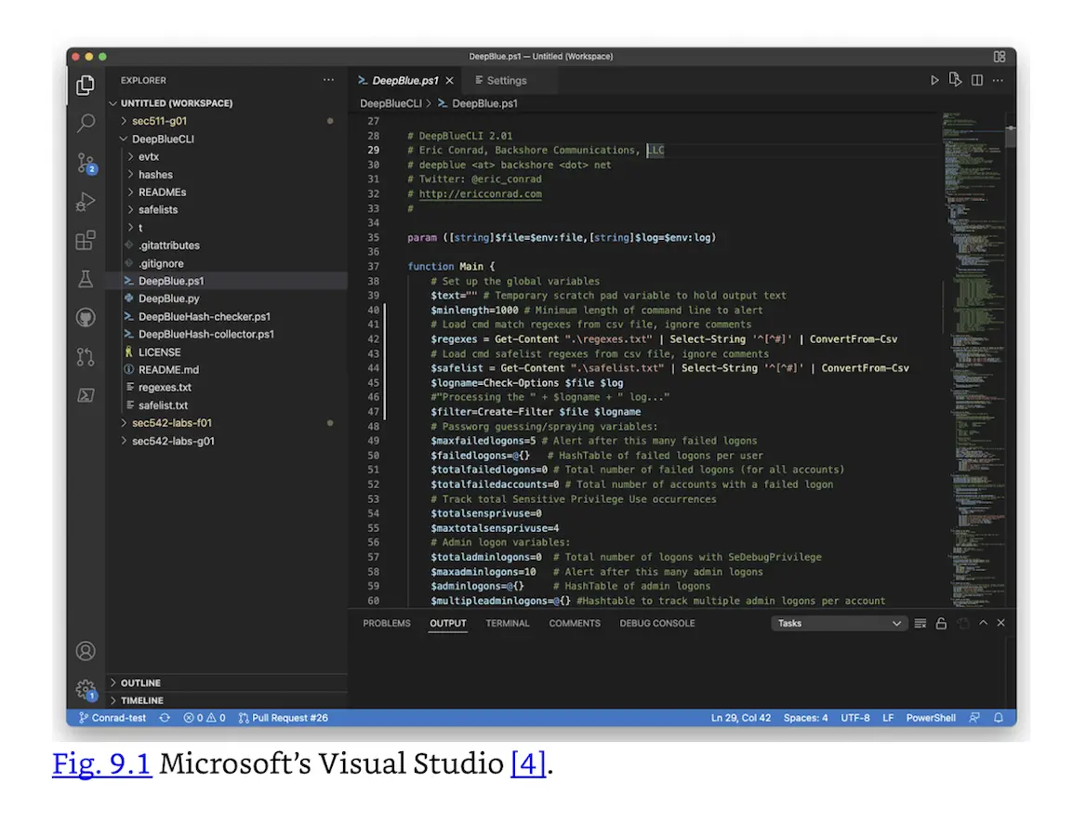Switch to the Settings editor tab

506,81
